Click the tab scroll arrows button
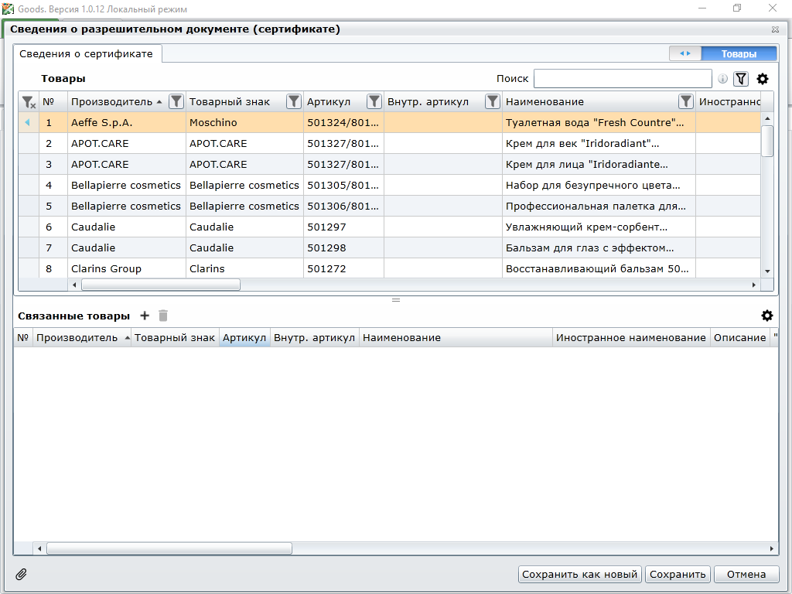The image size is (792, 594). click(x=685, y=53)
